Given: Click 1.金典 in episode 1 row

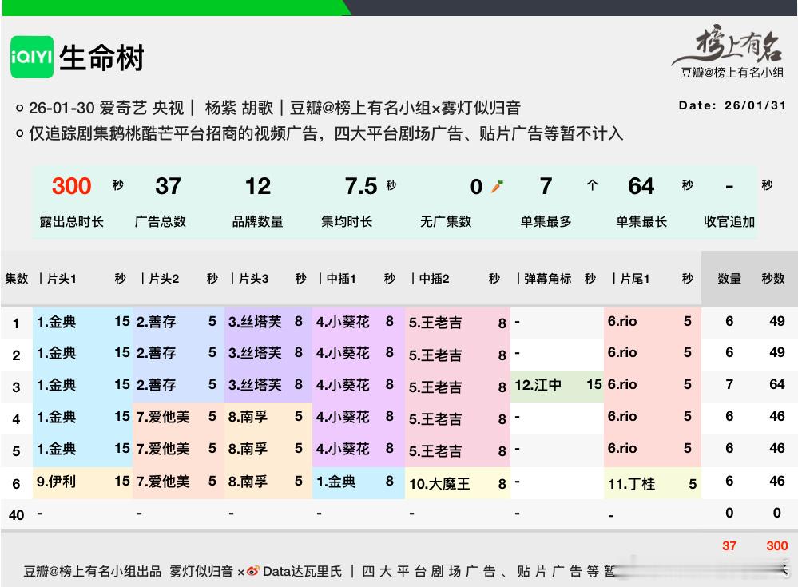Looking at the screenshot, I should 56,322.
